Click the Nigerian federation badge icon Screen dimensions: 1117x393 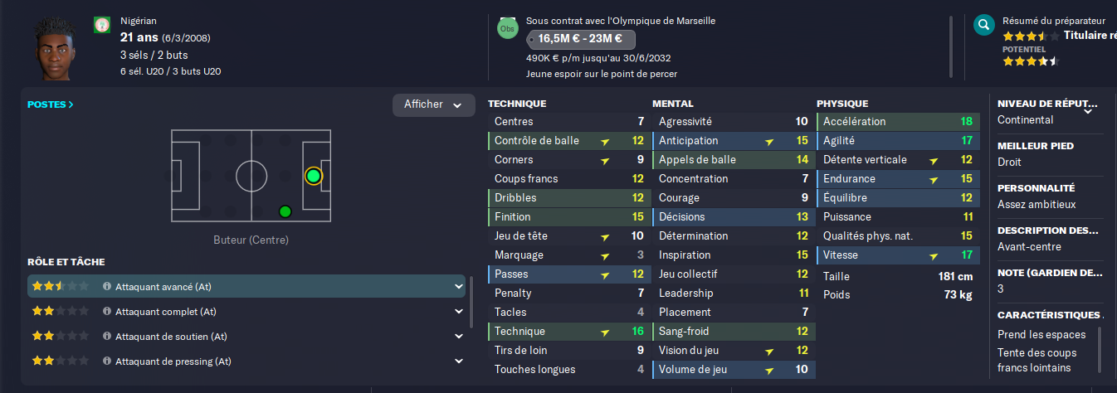[102, 26]
